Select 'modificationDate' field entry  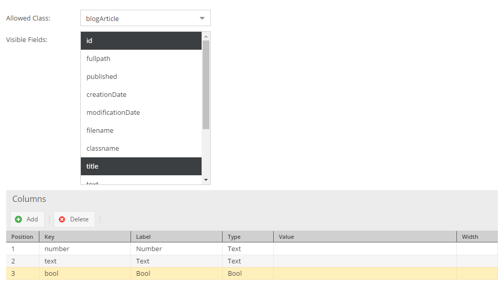tap(141, 112)
